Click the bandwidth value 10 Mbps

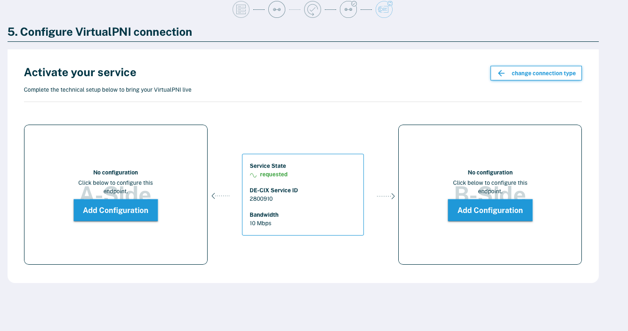pyautogui.click(x=260, y=223)
